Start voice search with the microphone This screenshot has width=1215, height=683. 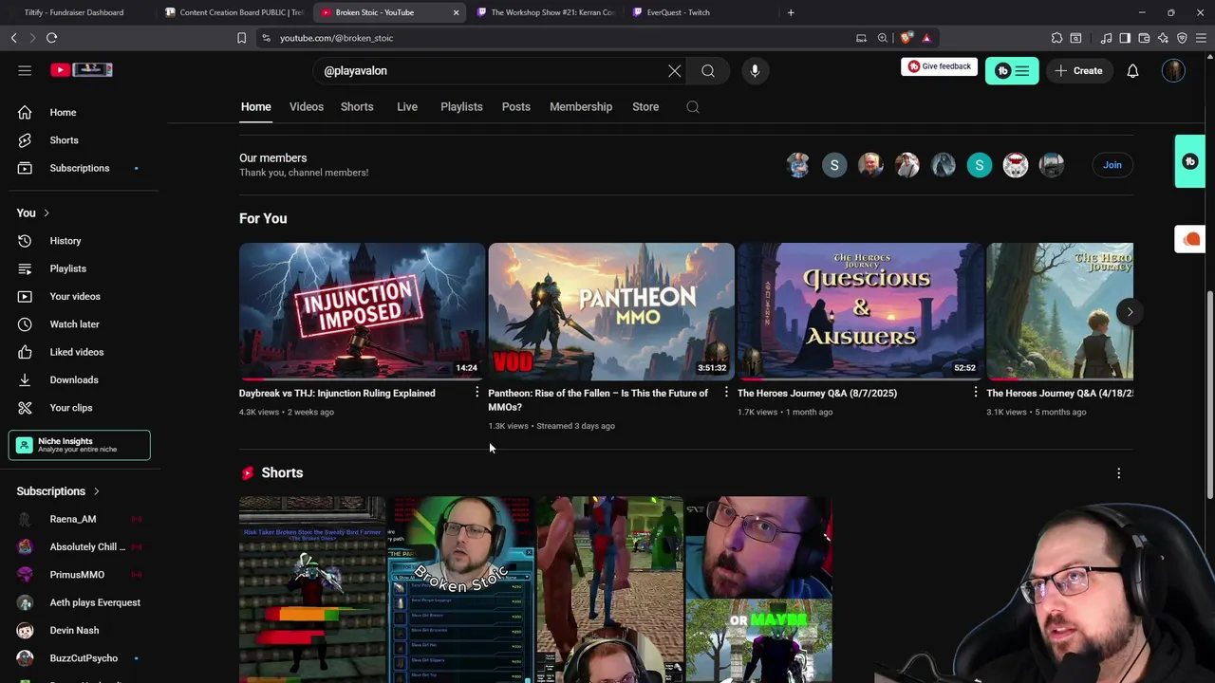[x=755, y=71]
